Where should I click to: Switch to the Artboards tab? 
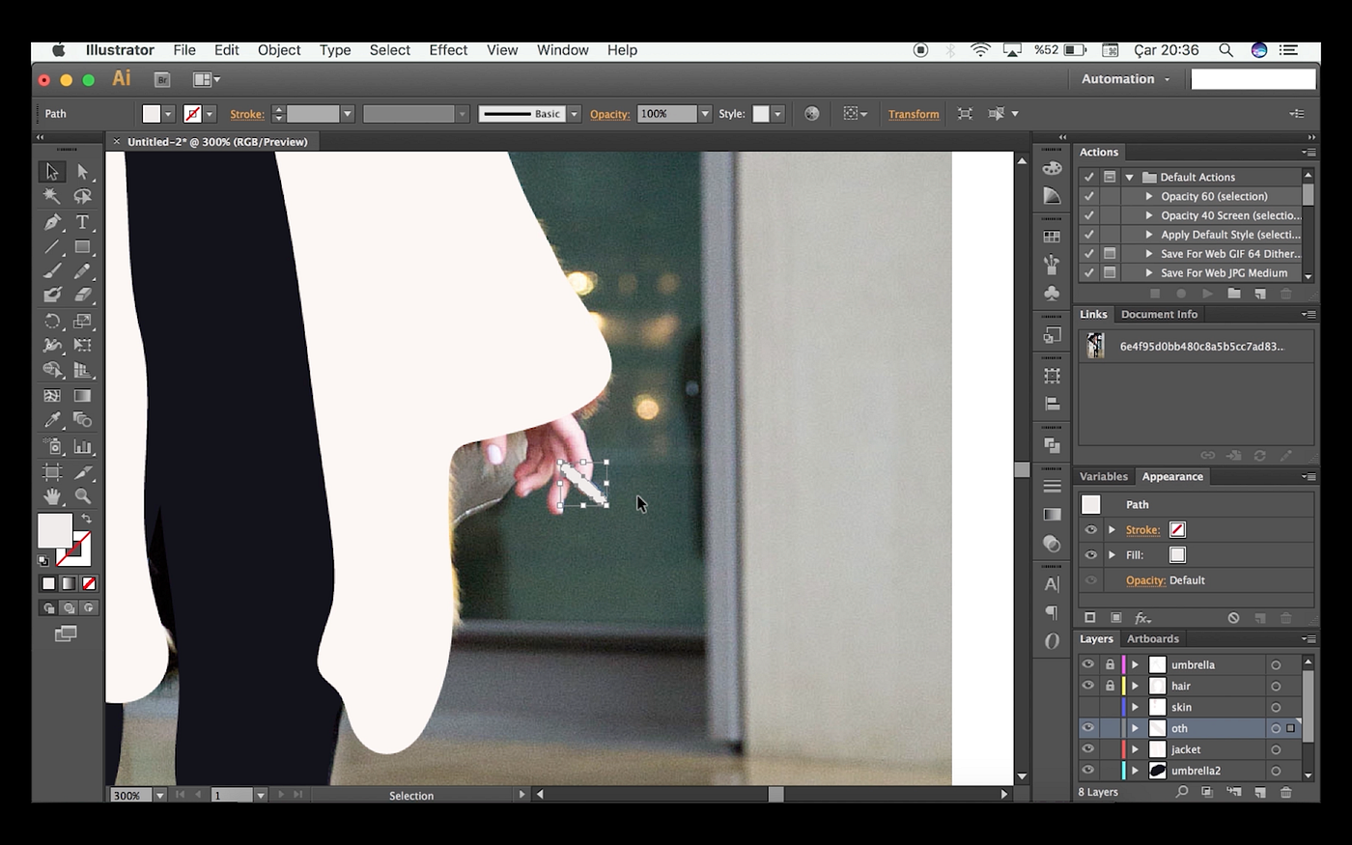coord(1153,638)
